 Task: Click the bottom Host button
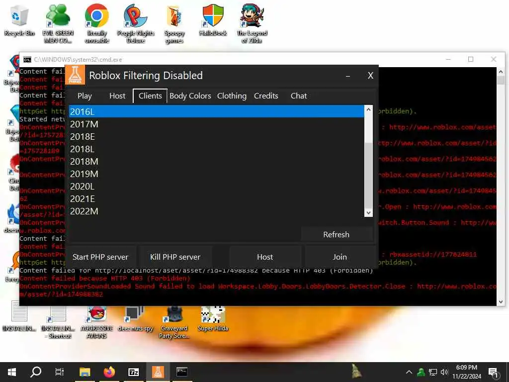265,257
